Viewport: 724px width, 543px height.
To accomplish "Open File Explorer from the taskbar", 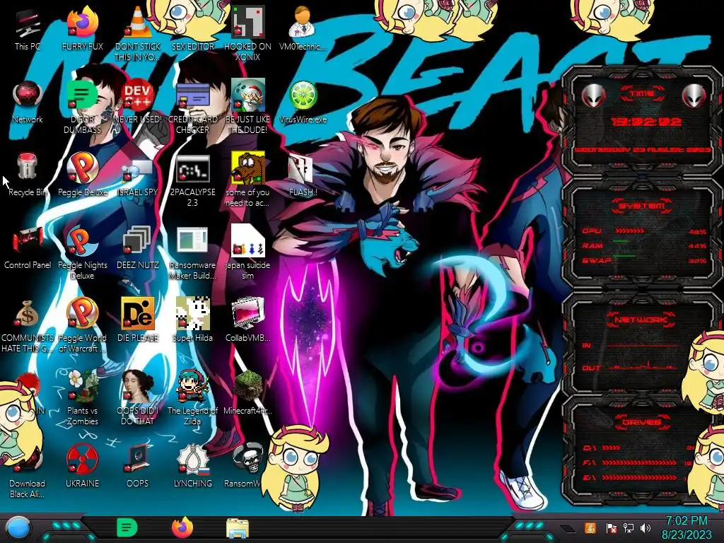I will [238, 528].
